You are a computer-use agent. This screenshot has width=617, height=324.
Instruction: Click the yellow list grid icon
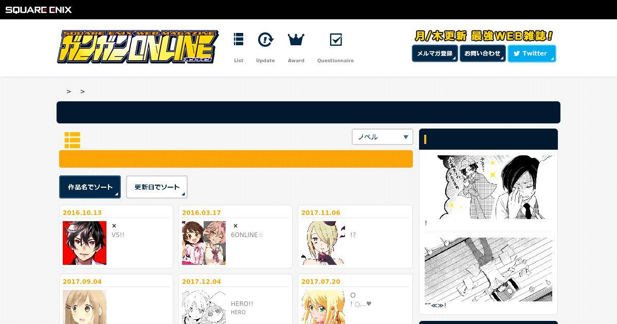click(72, 140)
